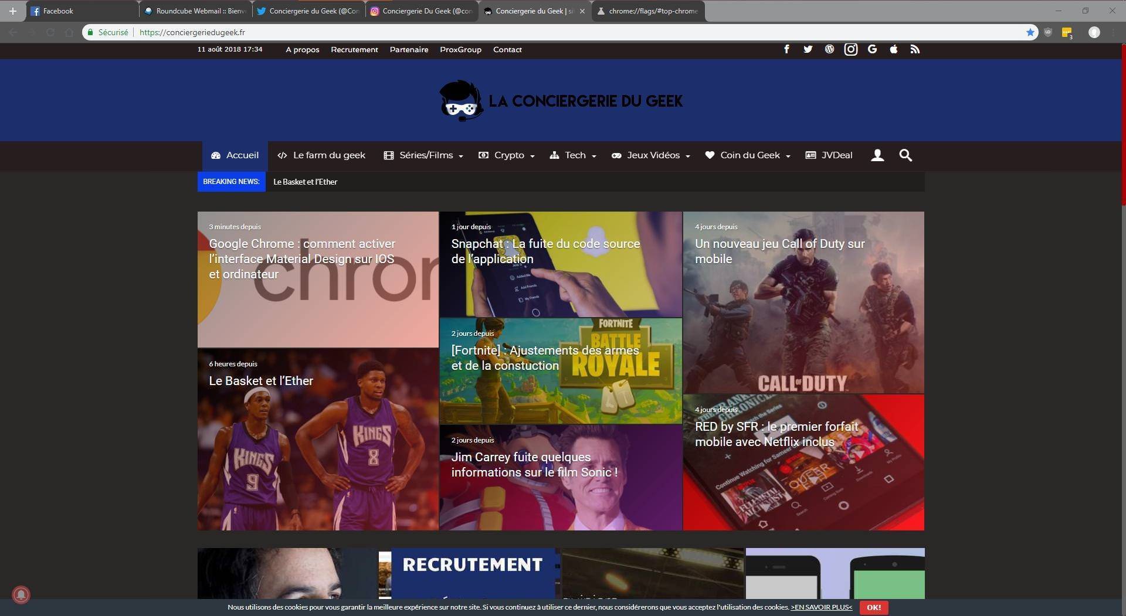Click the yellow extension icon with badge
This screenshot has height=616, width=1126.
[1067, 33]
